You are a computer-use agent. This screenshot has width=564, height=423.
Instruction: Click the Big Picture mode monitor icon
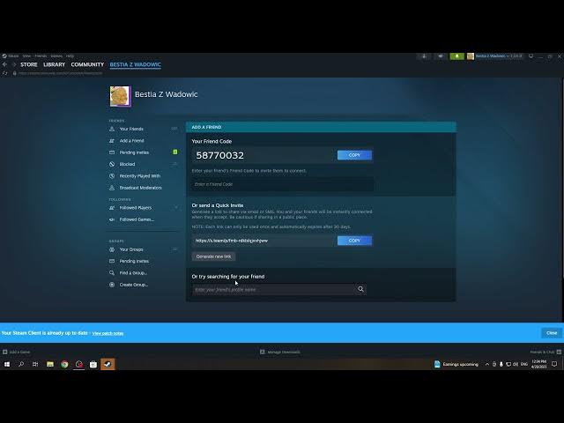click(531, 56)
